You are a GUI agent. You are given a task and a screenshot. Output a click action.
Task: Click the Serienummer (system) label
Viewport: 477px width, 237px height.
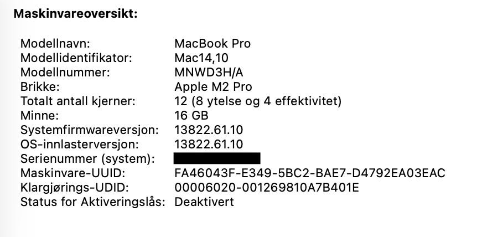tap(87, 159)
